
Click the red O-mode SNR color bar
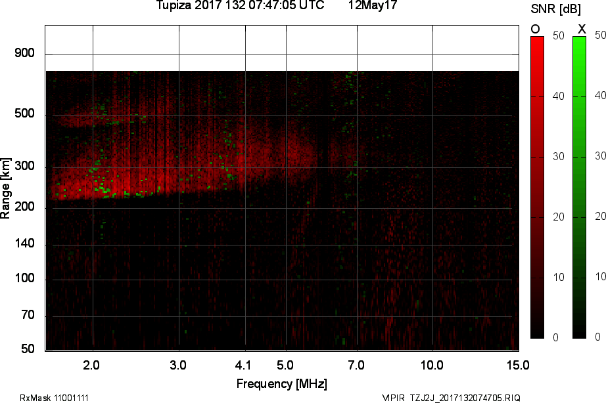[x=537, y=187]
